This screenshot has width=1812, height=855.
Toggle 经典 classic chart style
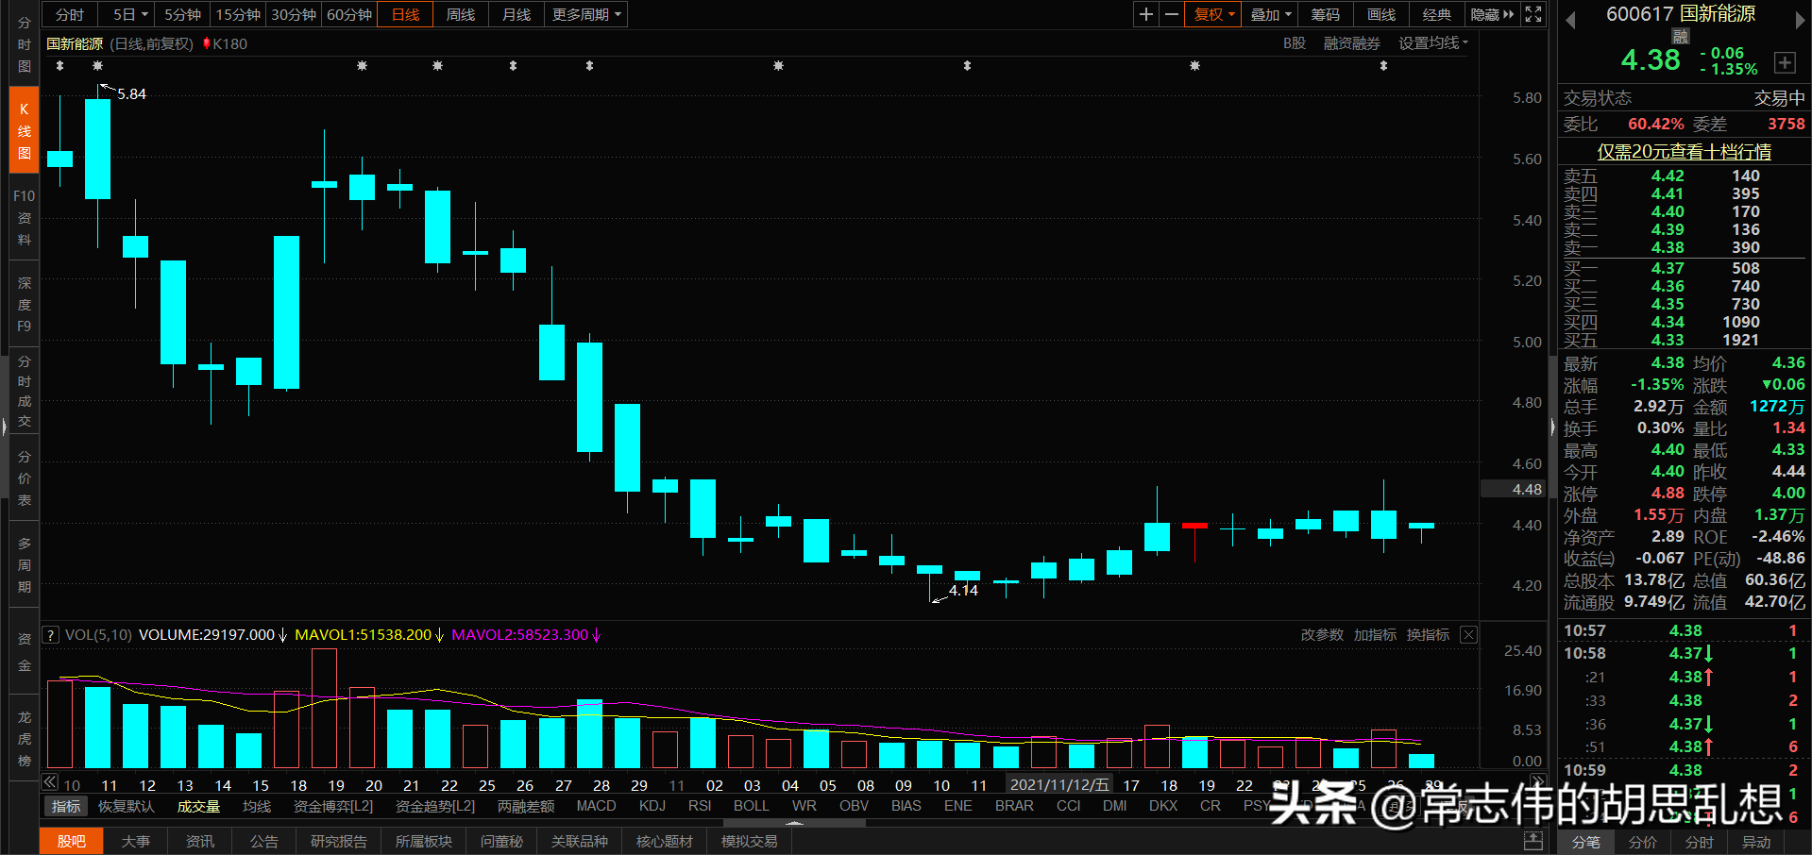point(1436,14)
